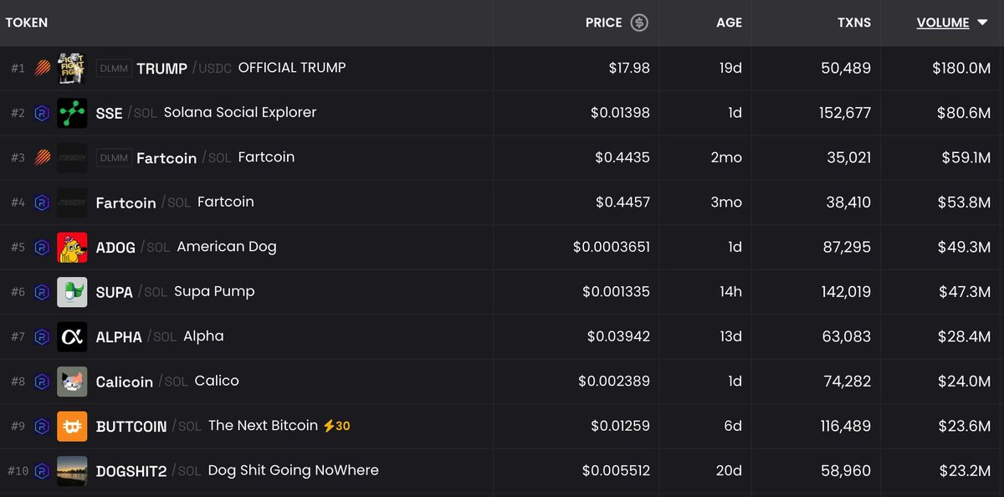
Task: Click the price $0.4457
Action: [x=622, y=202]
